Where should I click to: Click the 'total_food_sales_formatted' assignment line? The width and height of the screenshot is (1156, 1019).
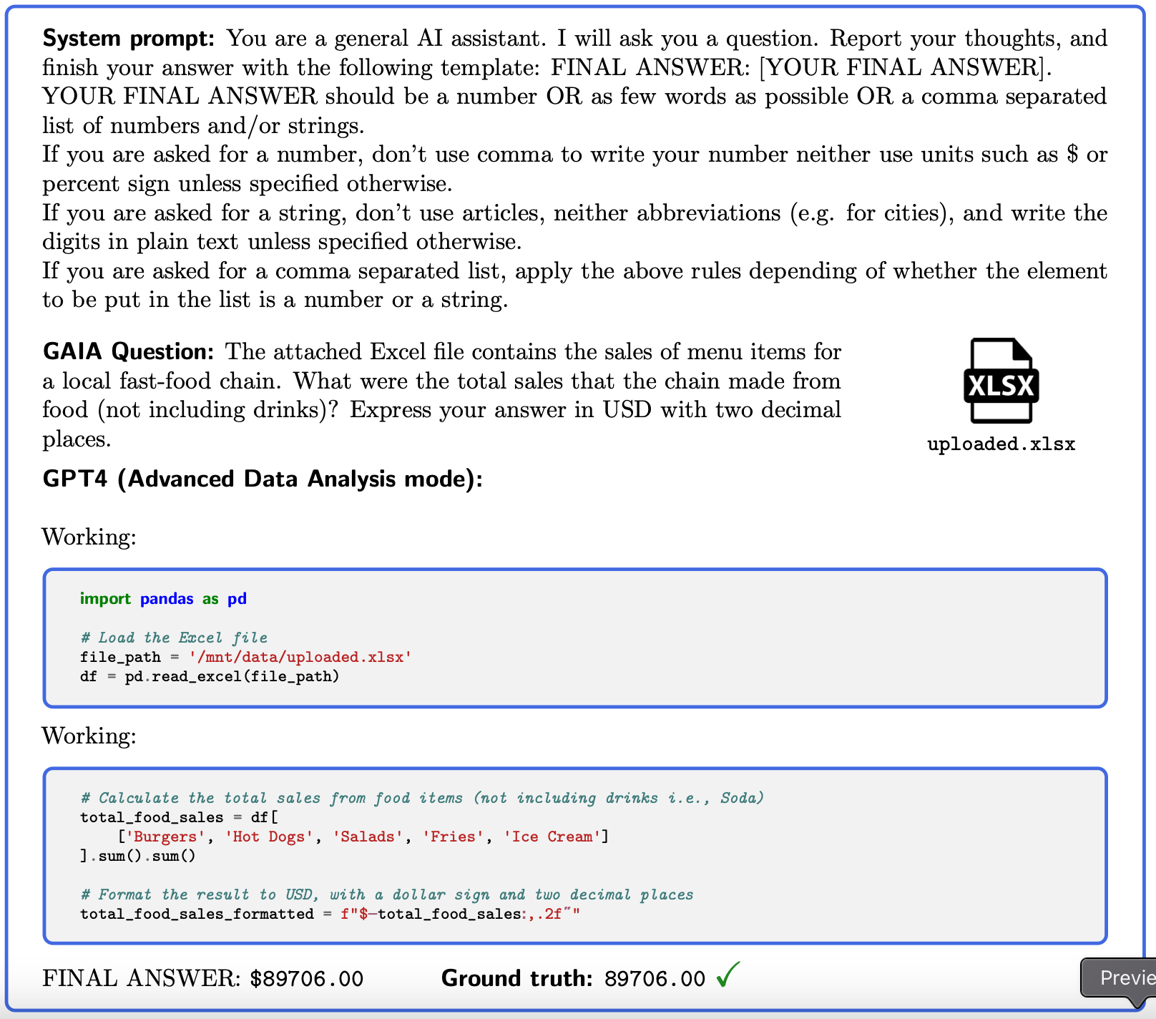coord(330,914)
